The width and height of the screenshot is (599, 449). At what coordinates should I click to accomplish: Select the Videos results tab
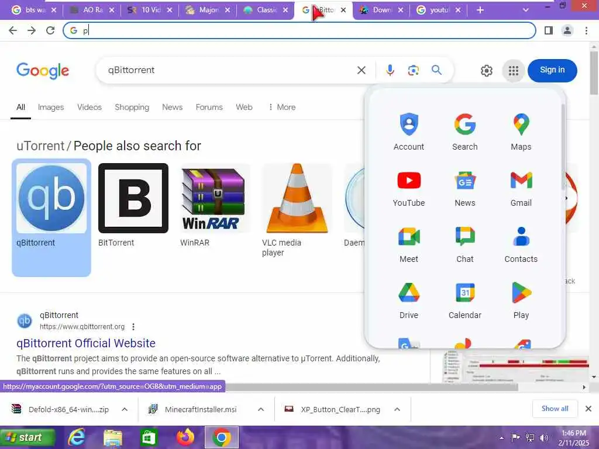(x=89, y=108)
